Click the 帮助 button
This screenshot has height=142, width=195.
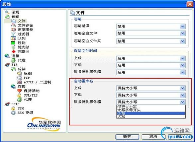click(x=180, y=137)
